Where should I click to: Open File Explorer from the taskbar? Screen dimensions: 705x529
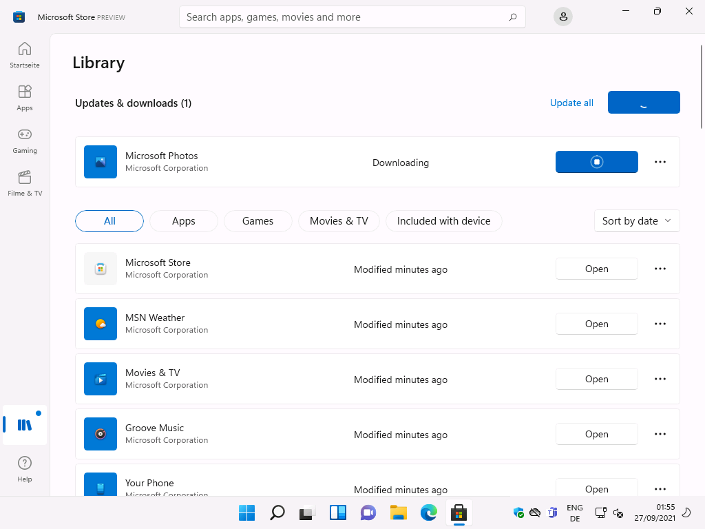tap(399, 512)
